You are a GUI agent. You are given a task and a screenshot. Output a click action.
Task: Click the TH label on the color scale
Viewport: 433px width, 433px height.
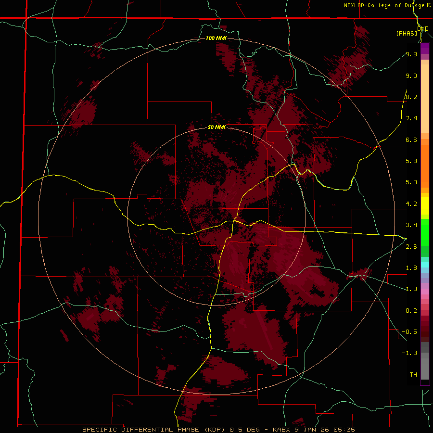pos(413,374)
